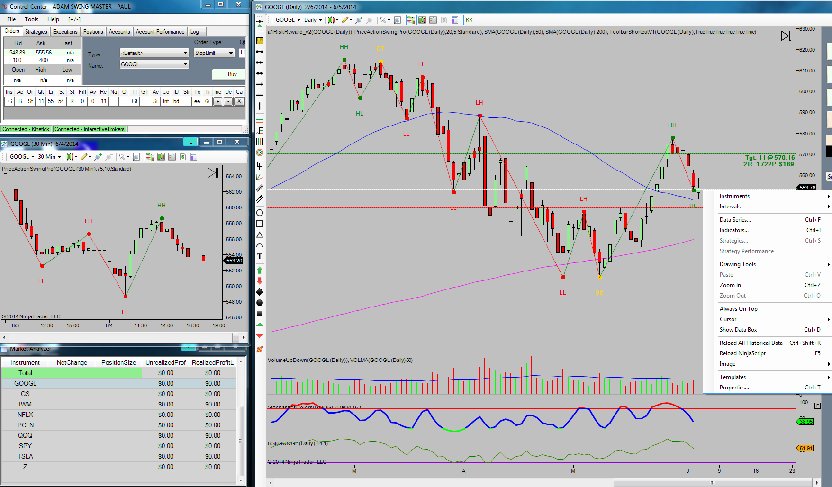Select the Ruler drawing tool
This screenshot has width=832, height=487.
[x=260, y=40]
